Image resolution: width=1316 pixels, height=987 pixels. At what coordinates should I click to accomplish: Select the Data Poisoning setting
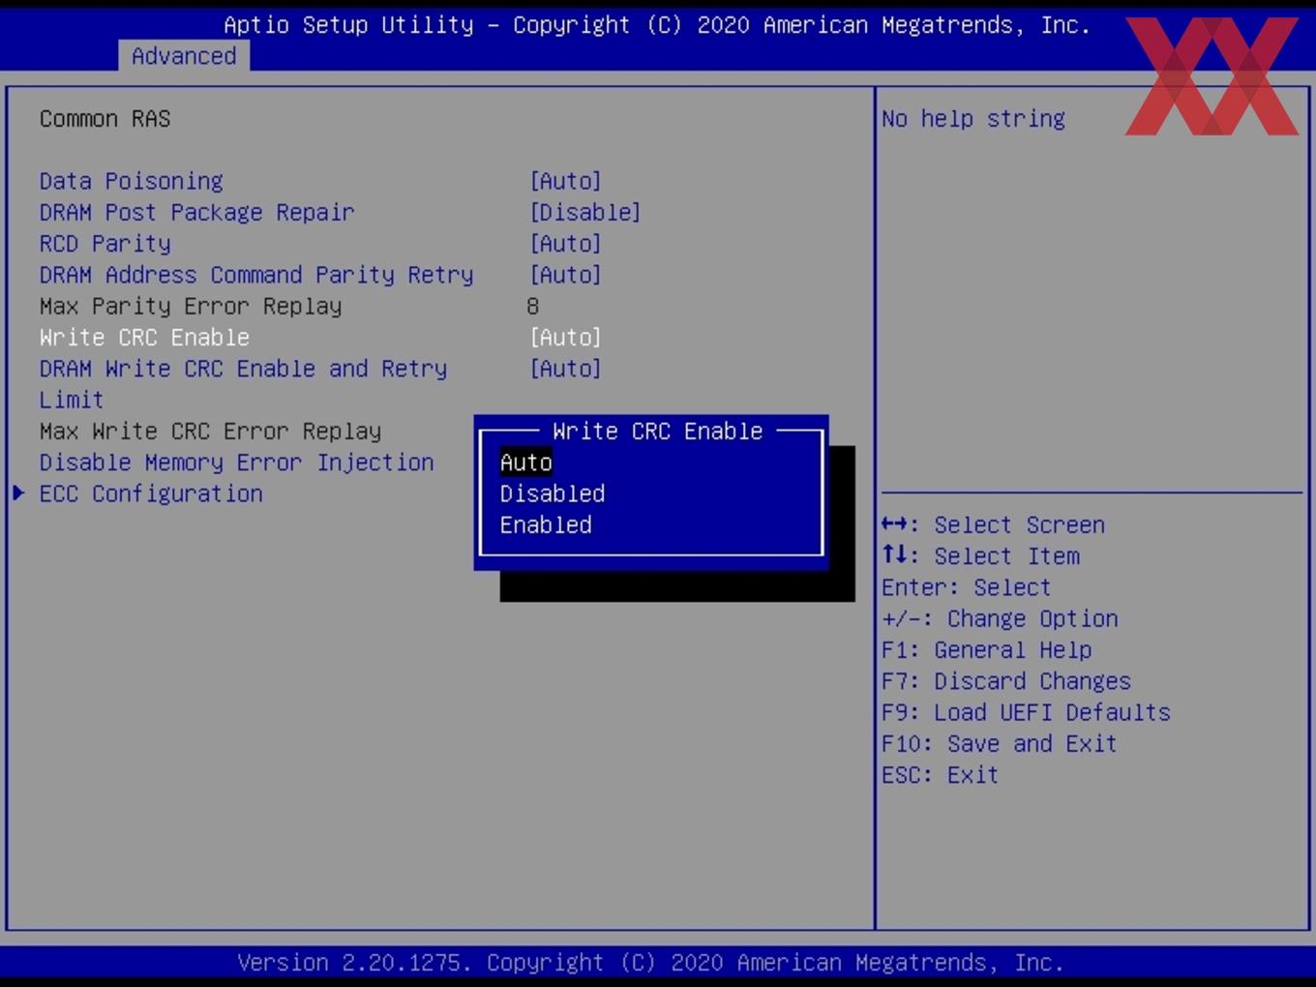pyautogui.click(x=131, y=181)
